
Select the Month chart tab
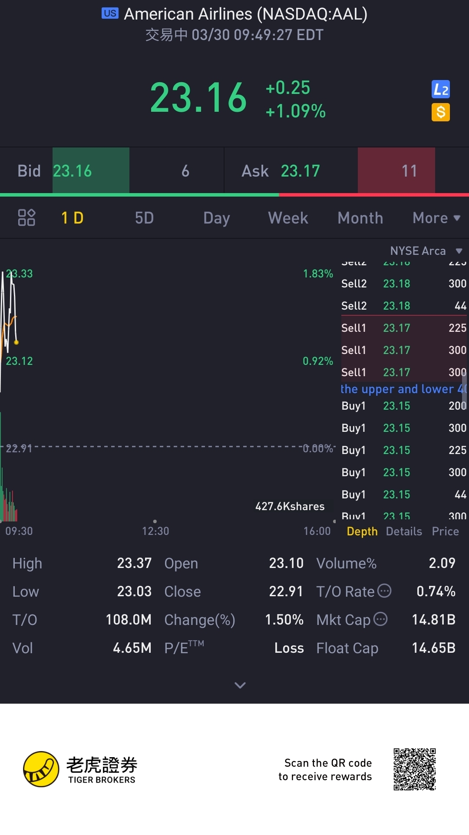360,218
